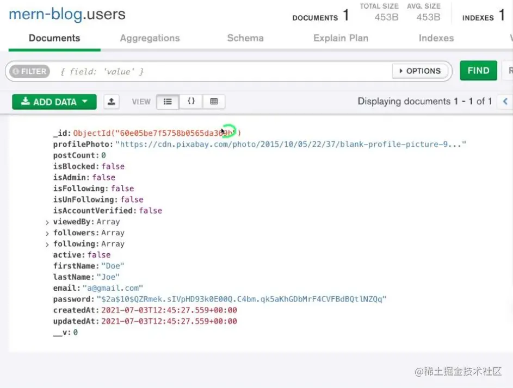Image resolution: width=513 pixels, height=388 pixels.
Task: Click the updatedAt timestamp value
Action: [169, 321]
